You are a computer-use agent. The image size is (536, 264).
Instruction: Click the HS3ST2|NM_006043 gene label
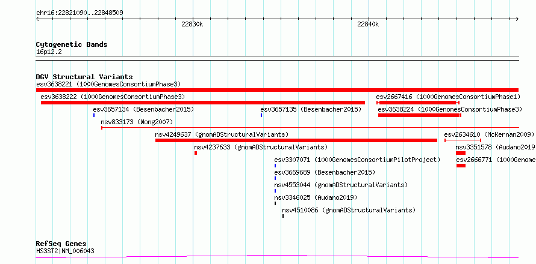pos(65,251)
